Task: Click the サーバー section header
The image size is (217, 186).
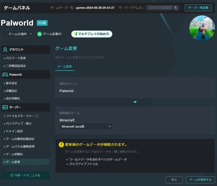Action: tap(26, 107)
